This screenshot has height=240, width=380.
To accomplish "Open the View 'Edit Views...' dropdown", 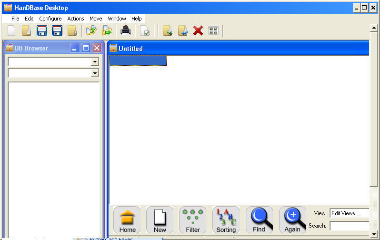I will pyautogui.click(x=349, y=213).
